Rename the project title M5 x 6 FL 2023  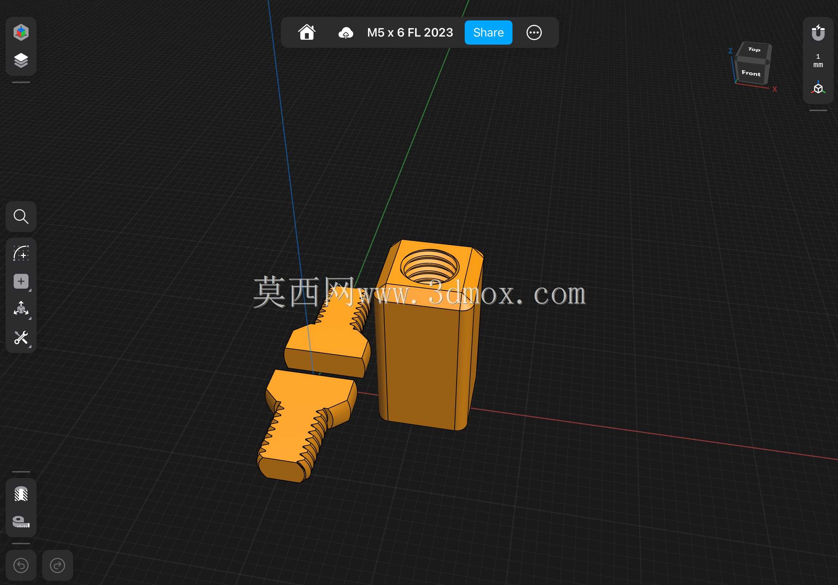coord(410,32)
